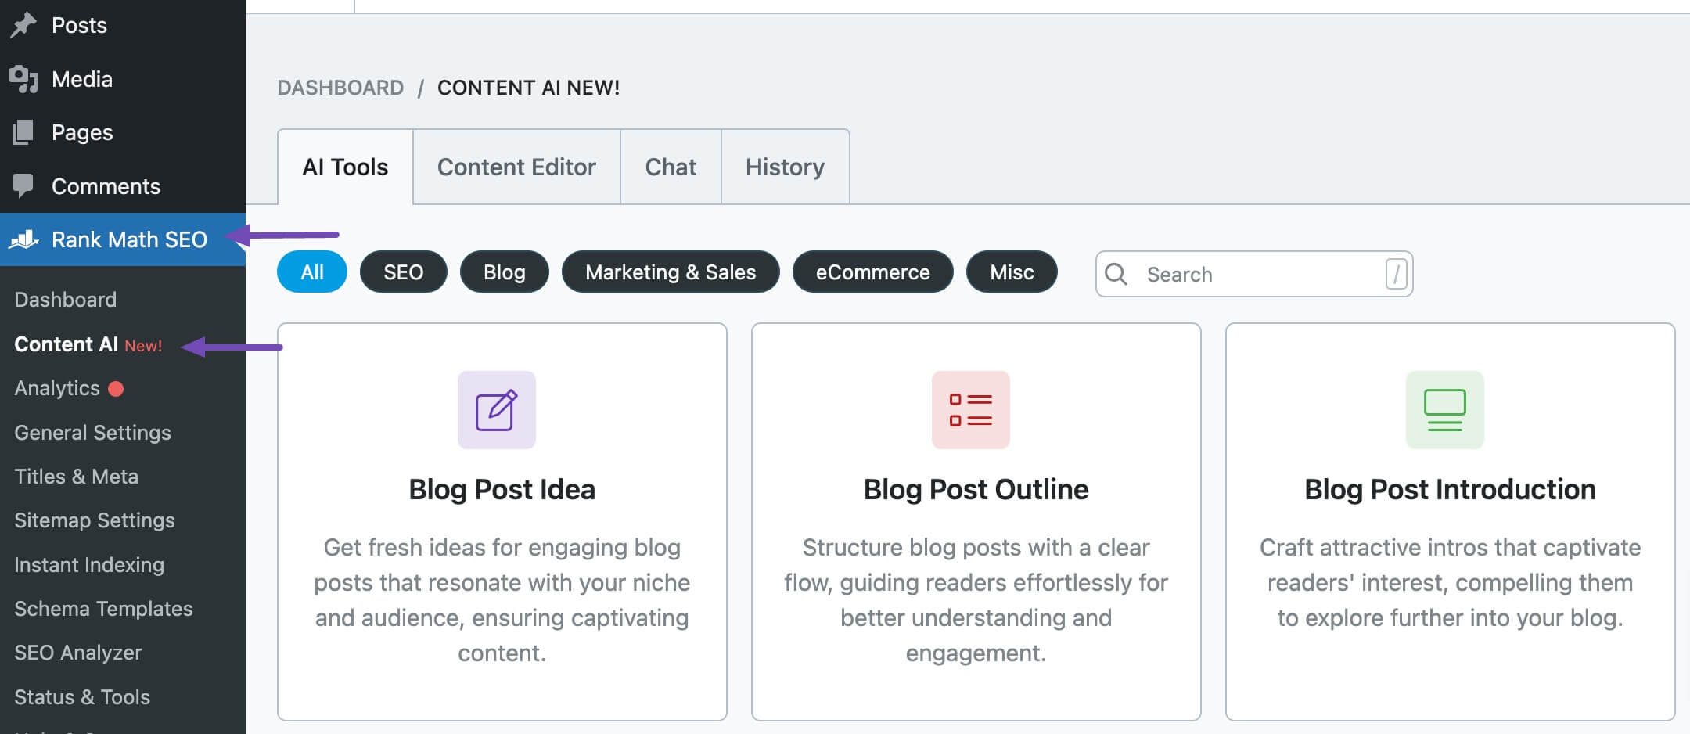Filter tools by eCommerce category
The height and width of the screenshot is (734, 1690).
873,272
